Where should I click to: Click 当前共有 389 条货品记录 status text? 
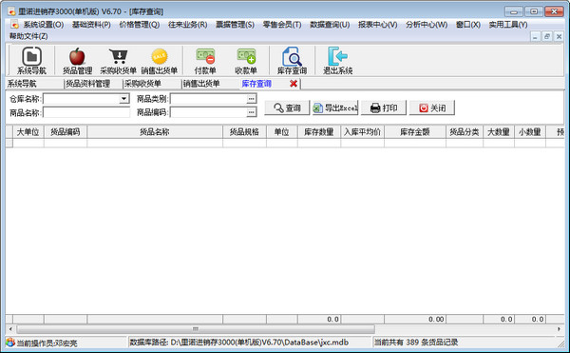point(416,343)
